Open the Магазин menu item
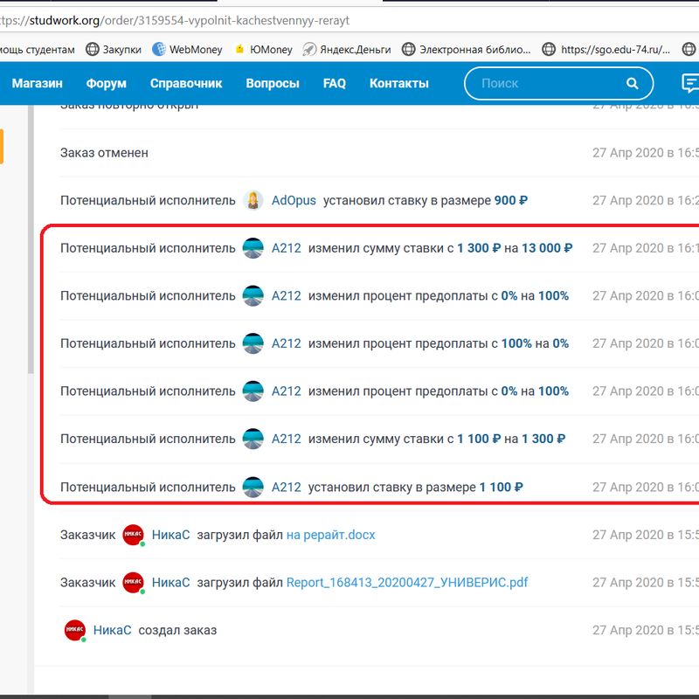 coord(38,84)
